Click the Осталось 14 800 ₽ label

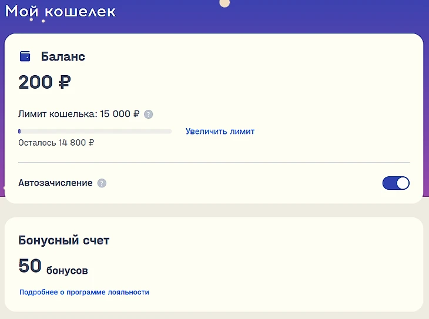click(x=56, y=143)
